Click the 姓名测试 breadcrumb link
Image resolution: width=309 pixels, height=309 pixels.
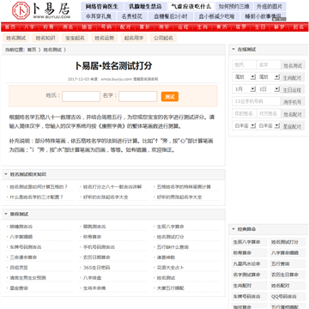pyautogui.click(x=52, y=50)
